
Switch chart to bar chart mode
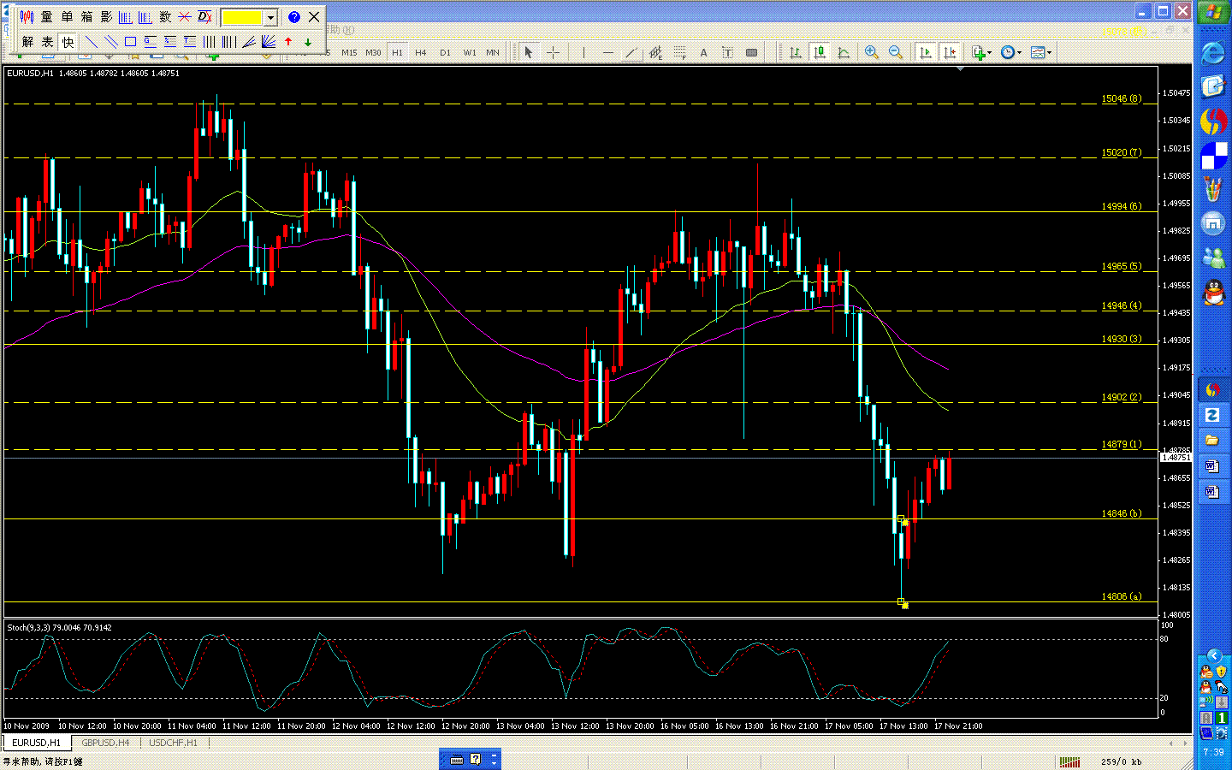796,52
